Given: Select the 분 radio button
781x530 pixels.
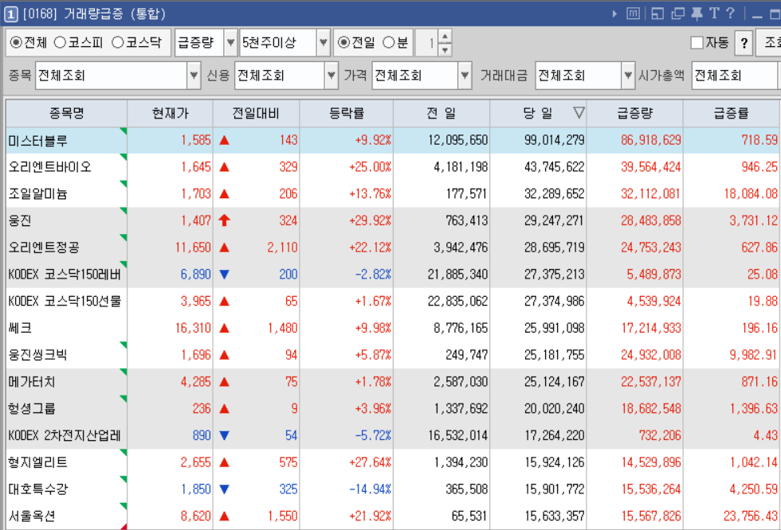Looking at the screenshot, I should click(389, 43).
